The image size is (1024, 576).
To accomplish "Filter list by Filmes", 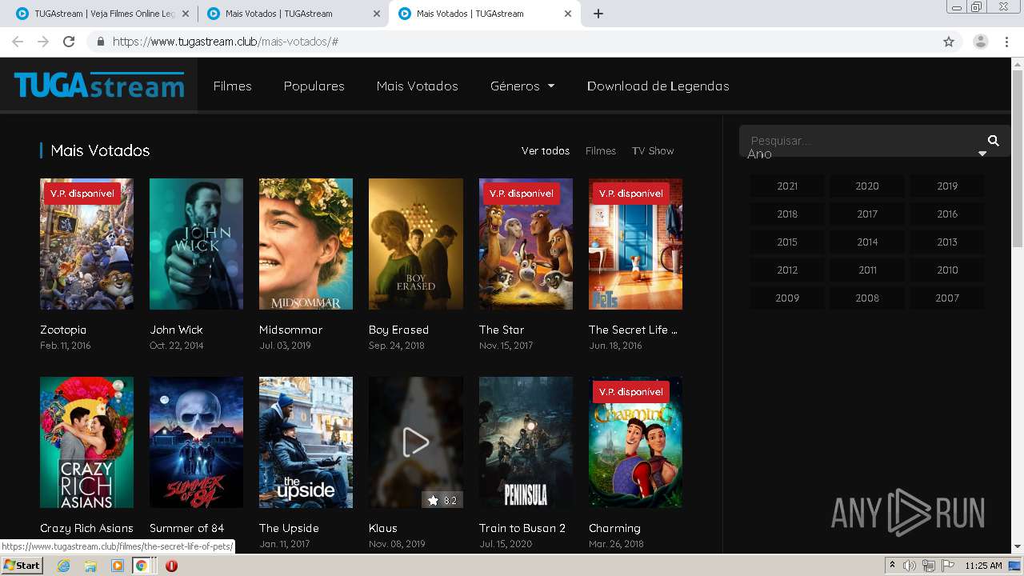I will pyautogui.click(x=601, y=150).
